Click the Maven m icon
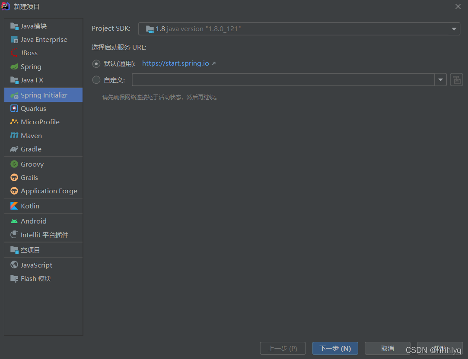 [14, 135]
